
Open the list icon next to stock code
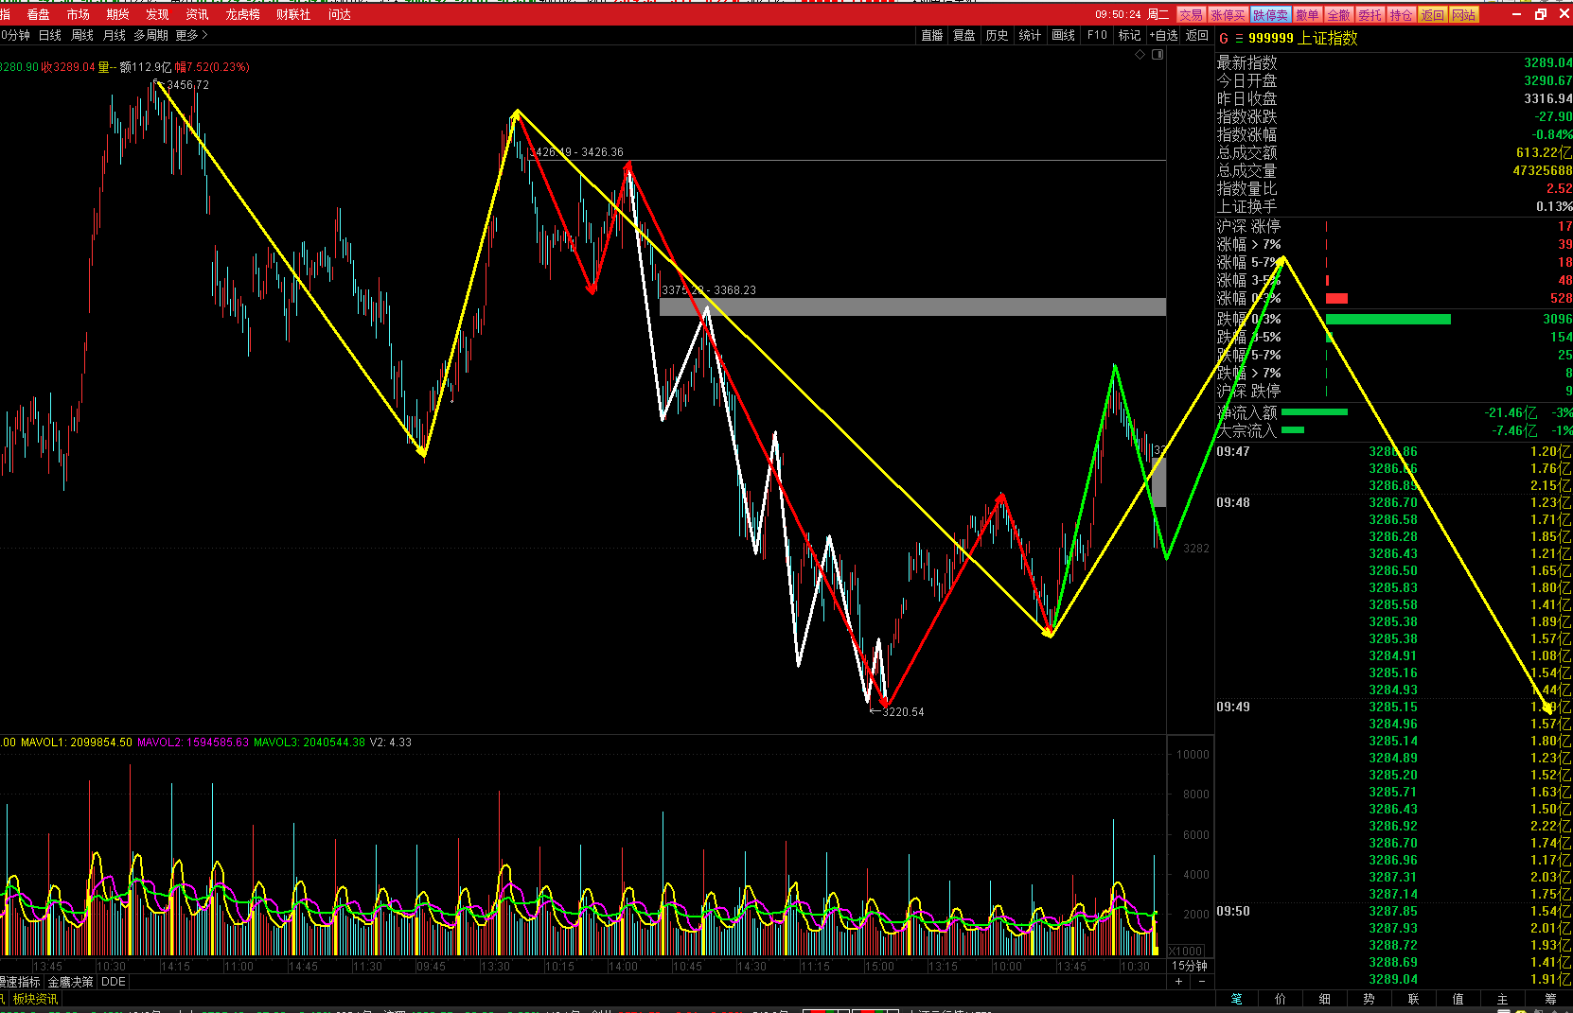click(x=1239, y=39)
